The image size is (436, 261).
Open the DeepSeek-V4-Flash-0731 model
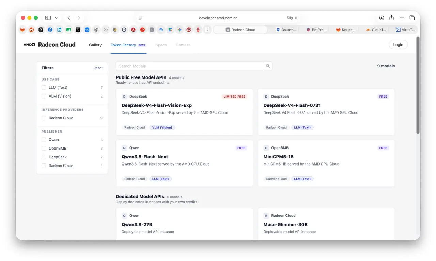click(x=326, y=112)
